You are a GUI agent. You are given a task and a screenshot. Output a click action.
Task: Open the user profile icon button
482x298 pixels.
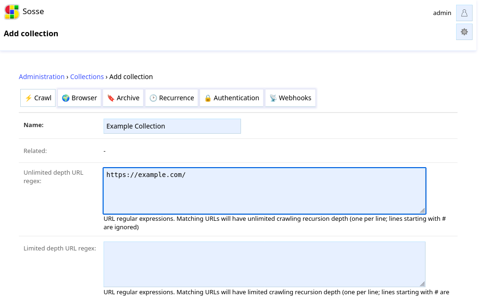[x=464, y=13]
